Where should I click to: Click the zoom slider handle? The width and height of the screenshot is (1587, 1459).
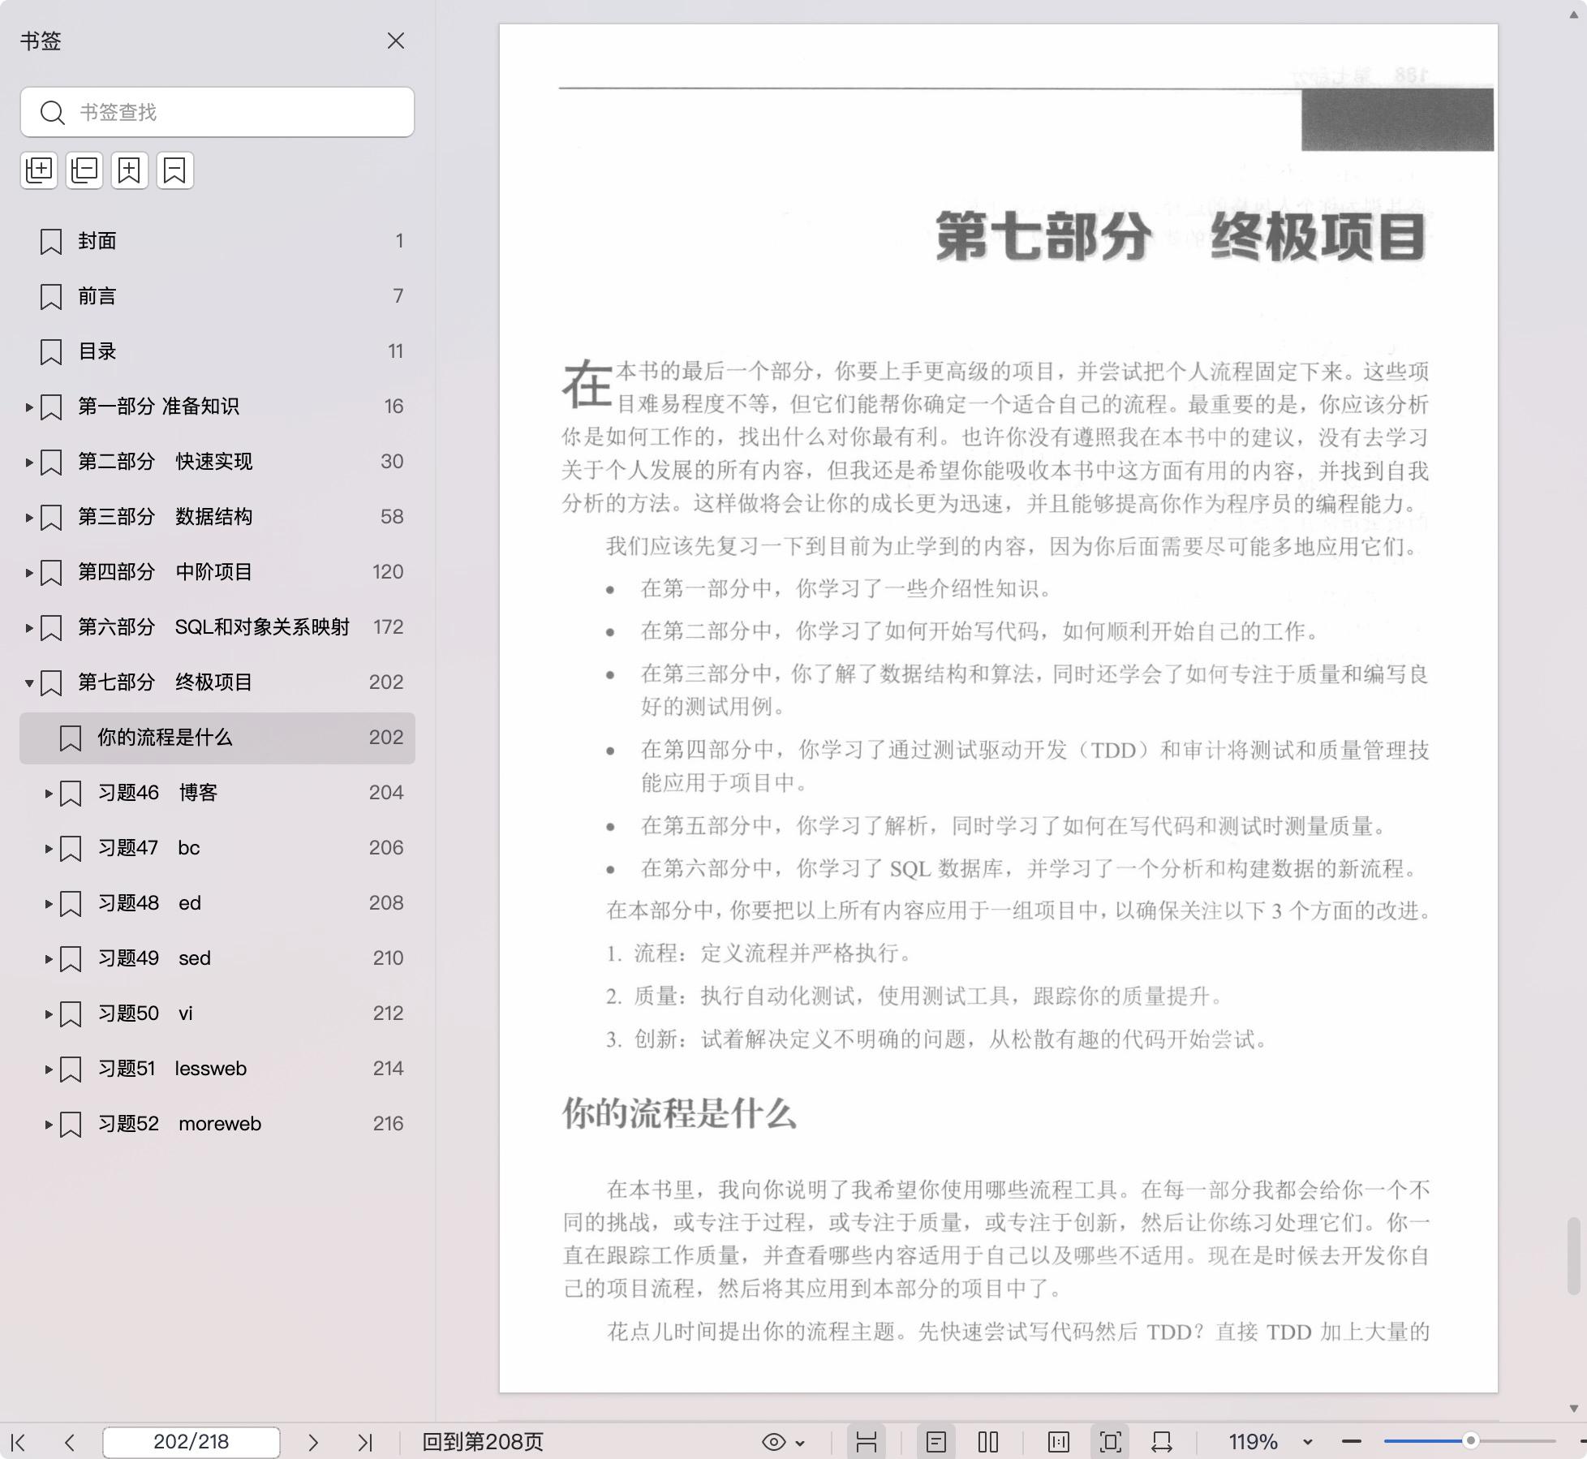click(1470, 1441)
